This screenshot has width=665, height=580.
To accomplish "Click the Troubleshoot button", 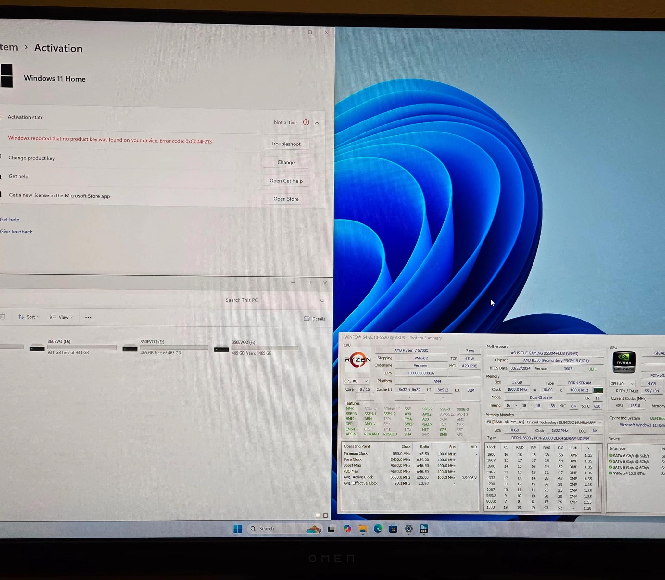I will (x=286, y=144).
